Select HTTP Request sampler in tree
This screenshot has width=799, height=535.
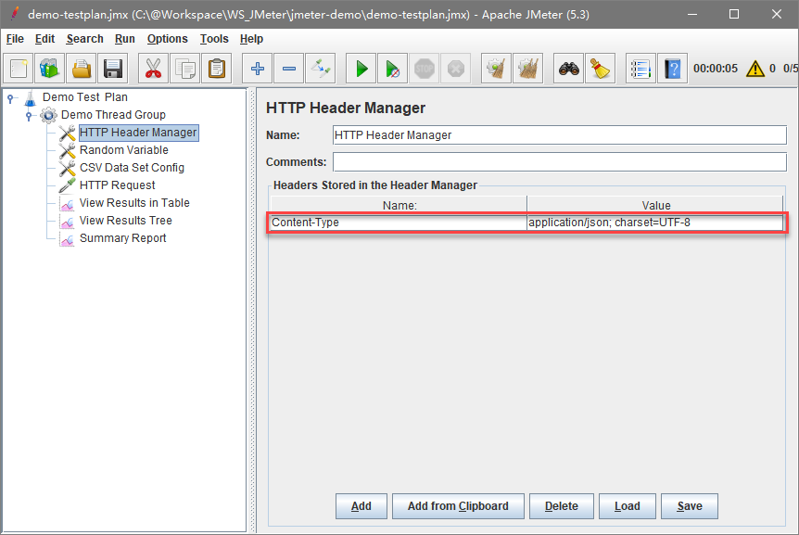117,185
